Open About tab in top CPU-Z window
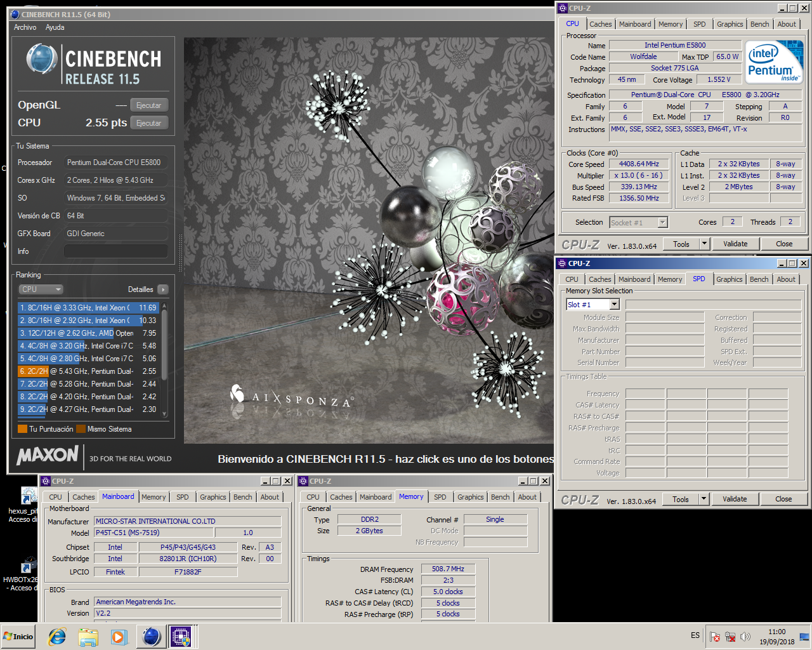Screen dimensions: 812x650 (787, 24)
